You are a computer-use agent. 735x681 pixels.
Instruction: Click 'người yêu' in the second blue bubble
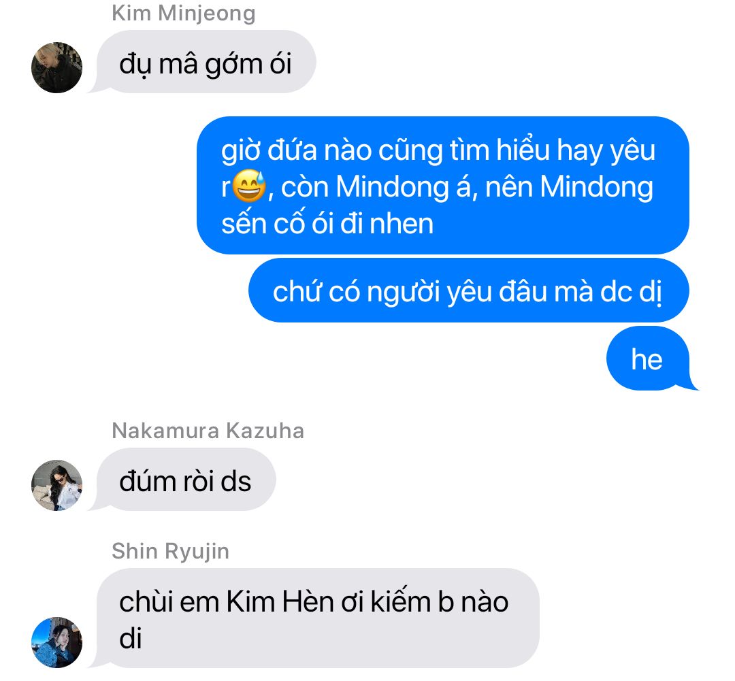pos(429,292)
